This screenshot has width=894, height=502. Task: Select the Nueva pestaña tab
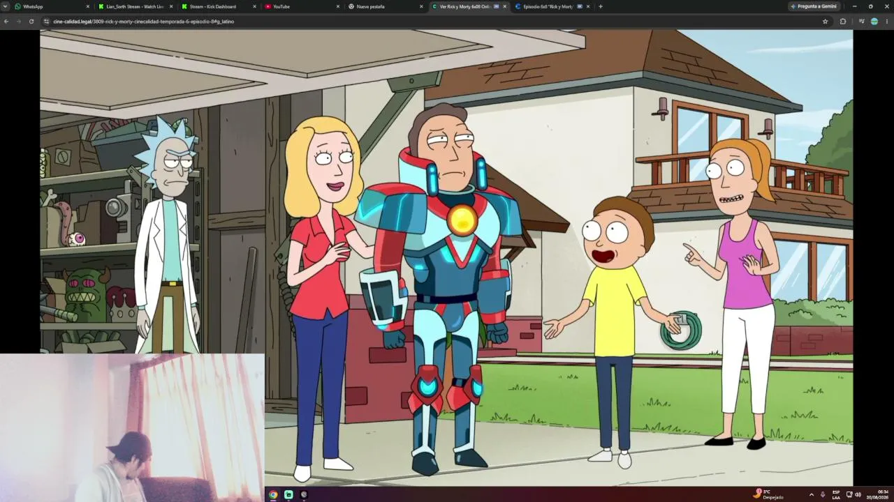tap(385, 6)
